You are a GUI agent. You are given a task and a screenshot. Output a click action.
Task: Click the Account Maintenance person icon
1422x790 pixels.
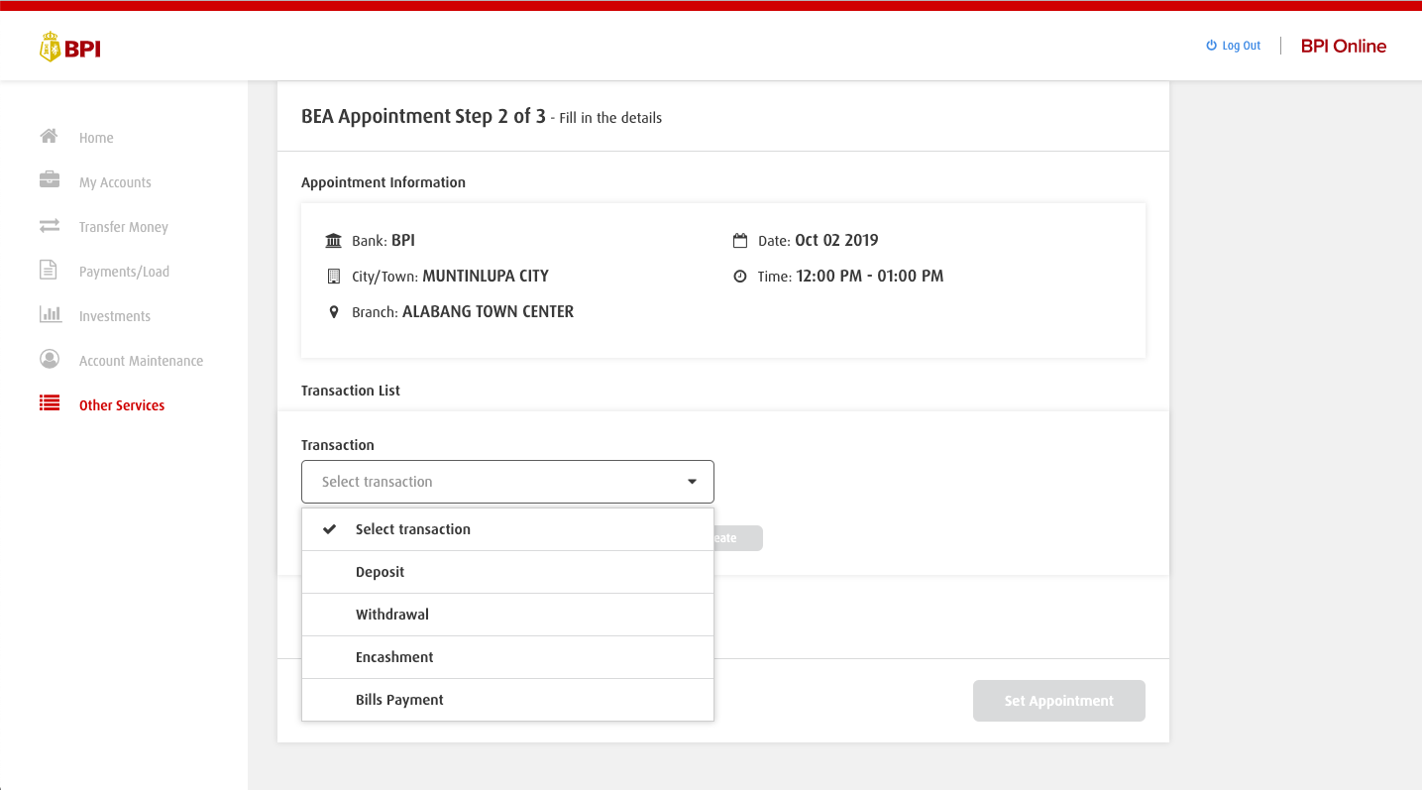(49, 359)
